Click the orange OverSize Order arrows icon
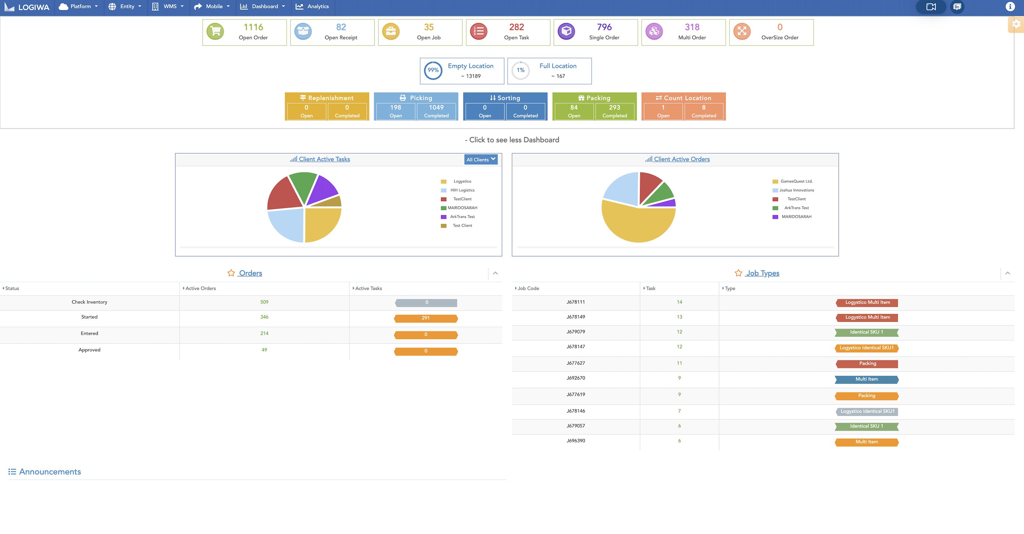Image resolution: width=1024 pixels, height=534 pixels. click(742, 31)
